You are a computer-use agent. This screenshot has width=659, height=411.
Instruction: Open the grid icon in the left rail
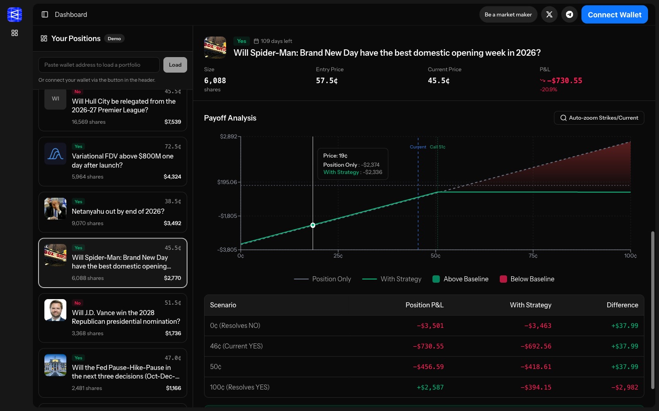coord(15,33)
